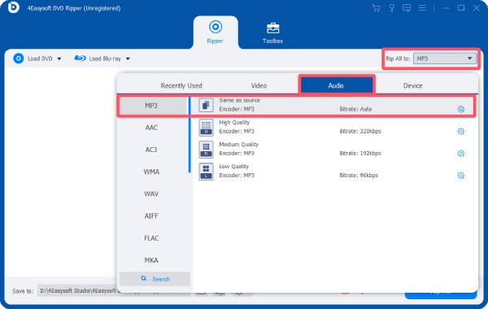488x309 pixels.
Task: Select WMA in the format list
Action: [151, 172]
